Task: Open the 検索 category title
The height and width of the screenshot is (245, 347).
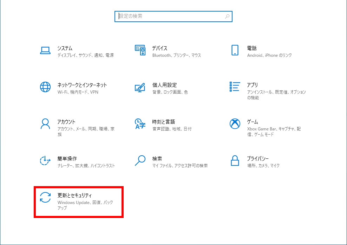Action: (x=157, y=159)
